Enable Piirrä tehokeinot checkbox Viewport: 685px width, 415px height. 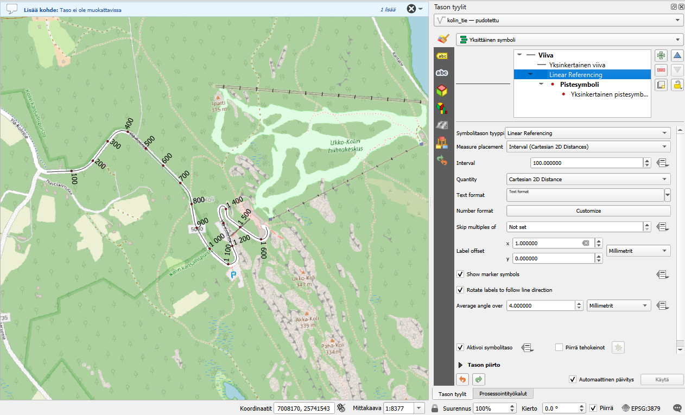[x=559, y=347]
